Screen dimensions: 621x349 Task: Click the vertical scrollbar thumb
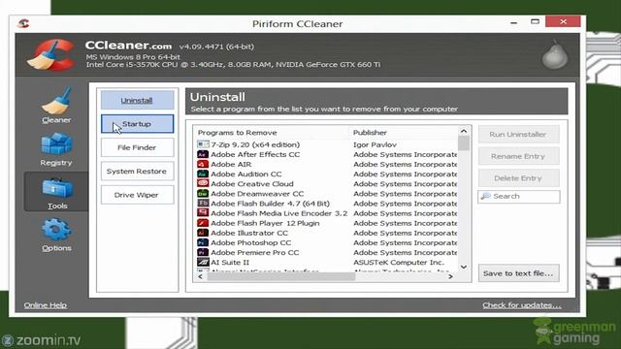click(464, 143)
